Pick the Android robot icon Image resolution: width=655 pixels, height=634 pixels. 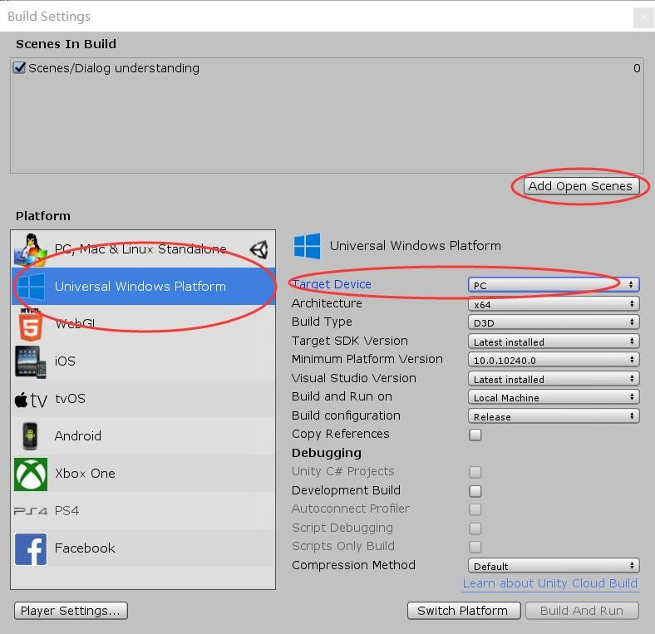click(30, 435)
